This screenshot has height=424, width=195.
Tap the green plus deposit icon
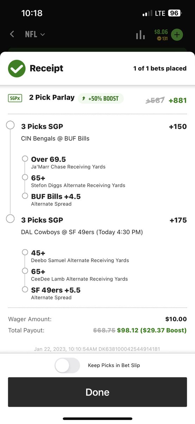tap(177, 35)
